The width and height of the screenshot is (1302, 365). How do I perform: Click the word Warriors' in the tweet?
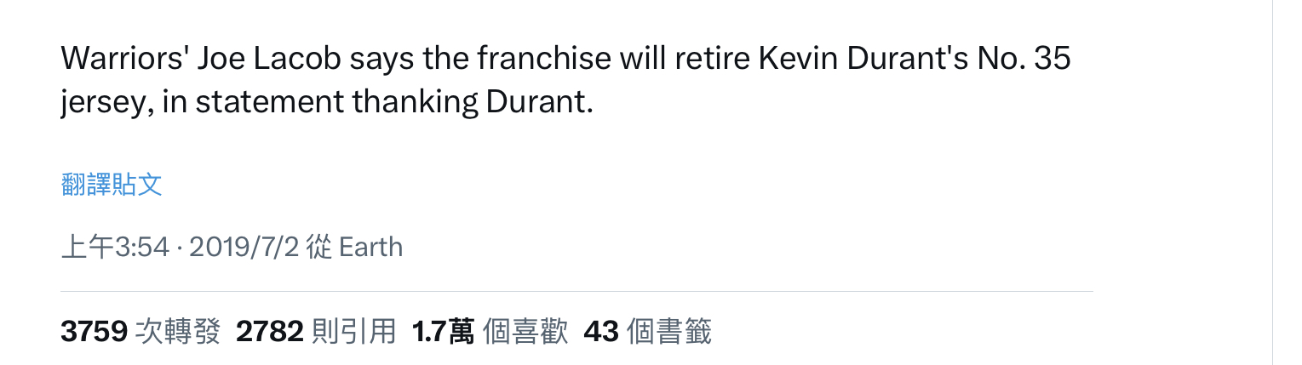pyautogui.click(x=123, y=58)
